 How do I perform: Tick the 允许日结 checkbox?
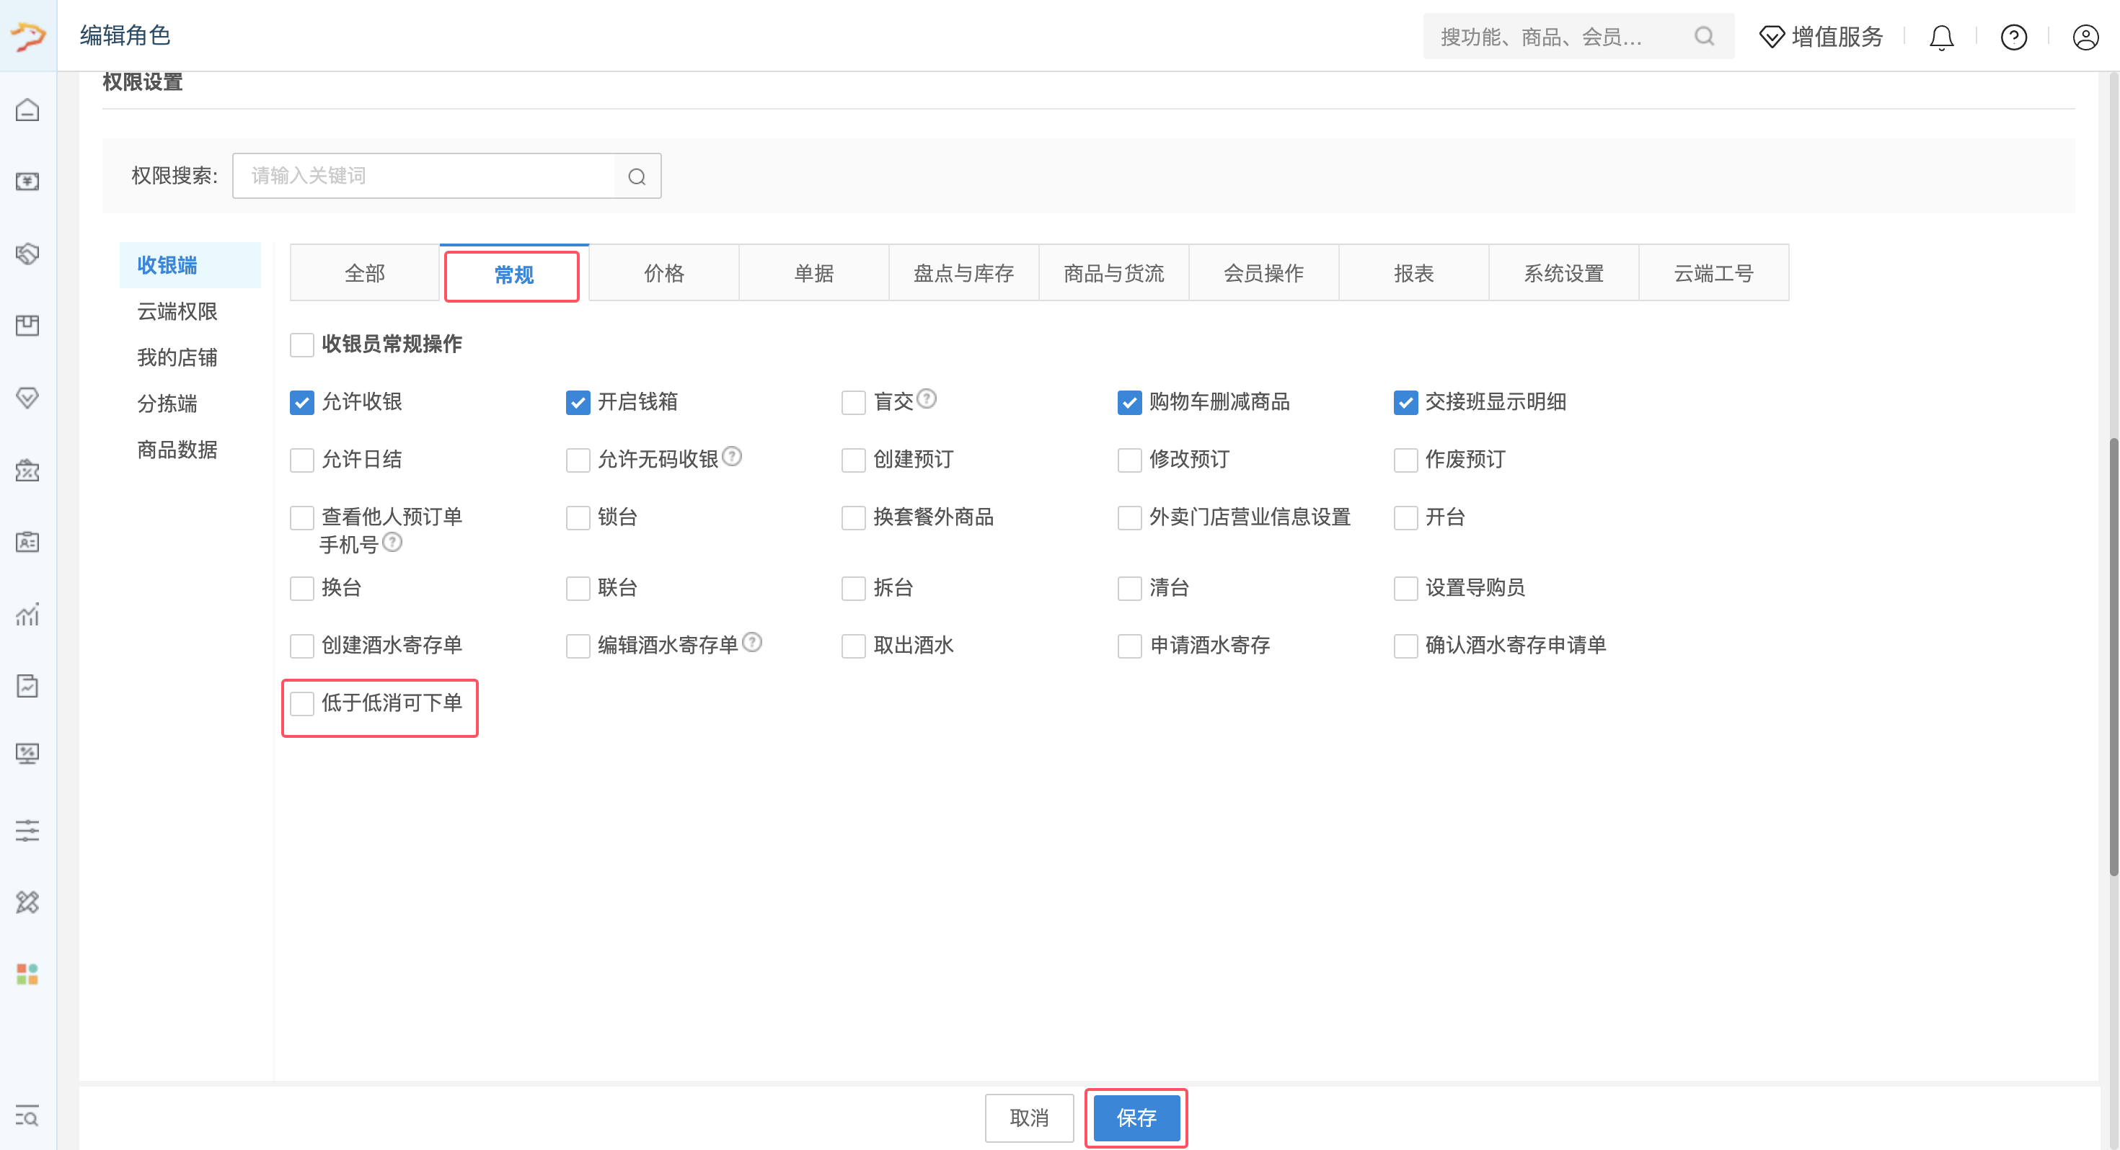pos(302,460)
